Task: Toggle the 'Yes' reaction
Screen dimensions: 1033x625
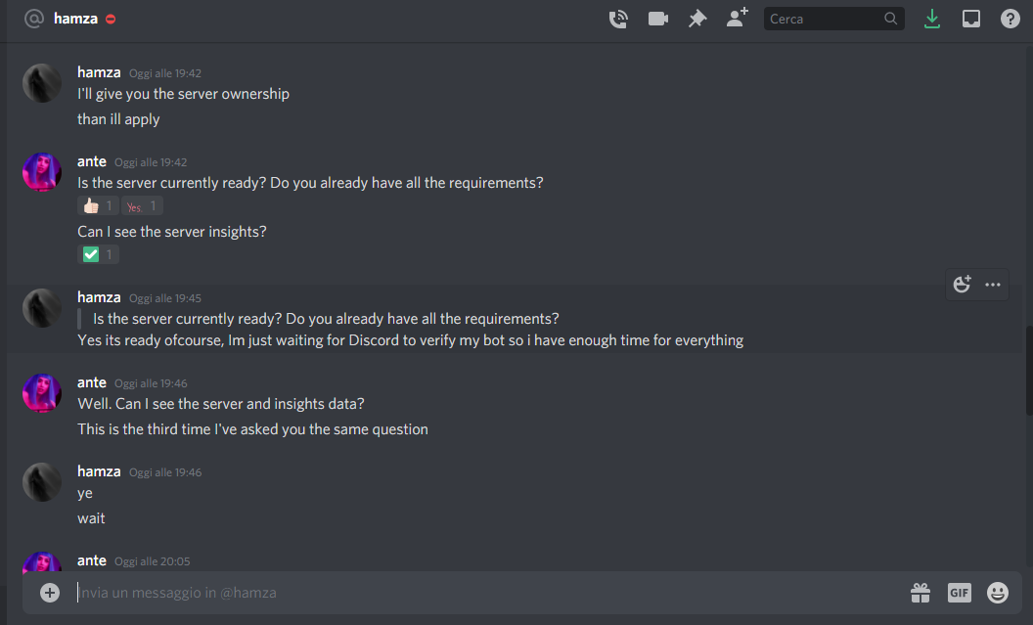Action: coord(141,205)
